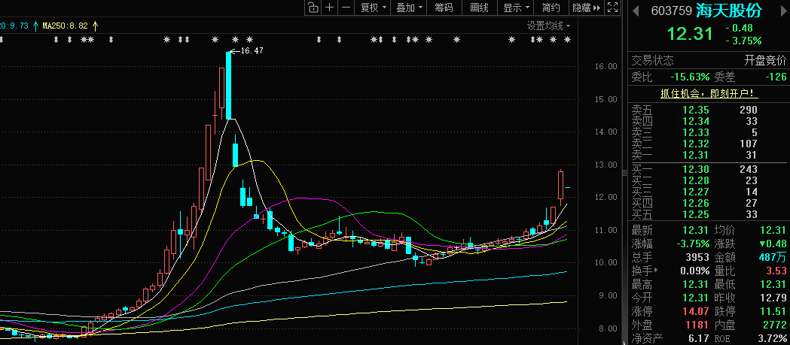Click the 金额 487万 turnover value
The width and height of the screenshot is (790, 345).
click(x=774, y=258)
